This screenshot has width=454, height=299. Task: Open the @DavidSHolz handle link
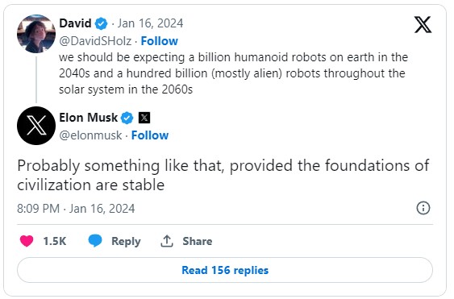(x=95, y=41)
